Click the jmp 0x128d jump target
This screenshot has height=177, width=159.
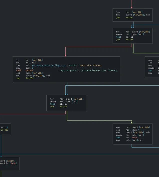[x=29, y=78]
